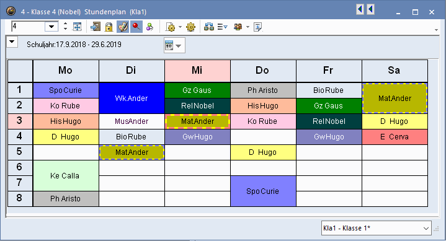Select the His Hugo lesson on Monday
This screenshot has width=446, height=241.
66,121
